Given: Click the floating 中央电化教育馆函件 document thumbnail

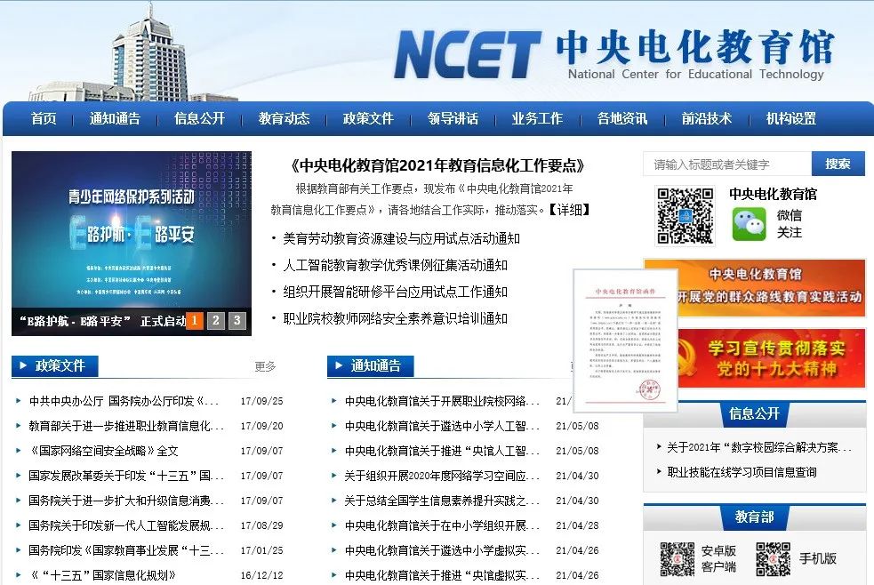Looking at the screenshot, I should coord(625,341).
